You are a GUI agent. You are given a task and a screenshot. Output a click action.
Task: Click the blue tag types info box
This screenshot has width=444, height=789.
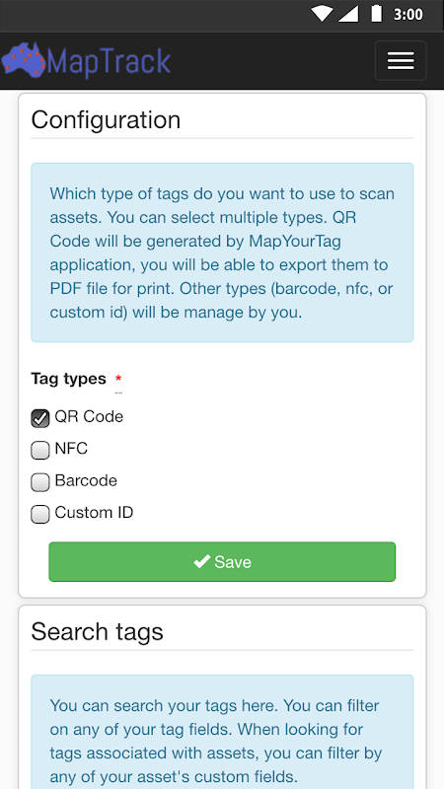222,252
